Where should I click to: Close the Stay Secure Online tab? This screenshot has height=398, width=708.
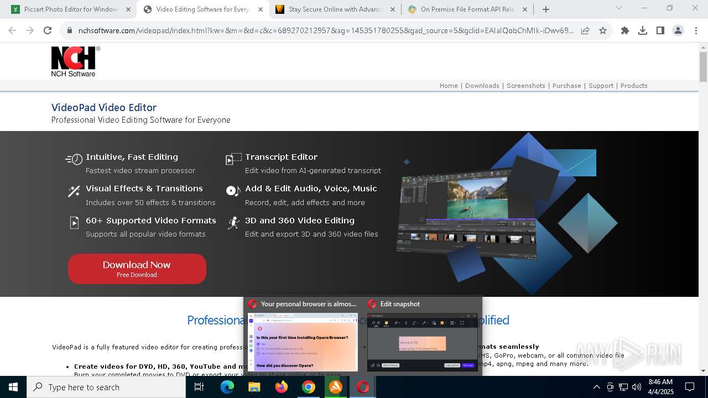click(x=393, y=9)
